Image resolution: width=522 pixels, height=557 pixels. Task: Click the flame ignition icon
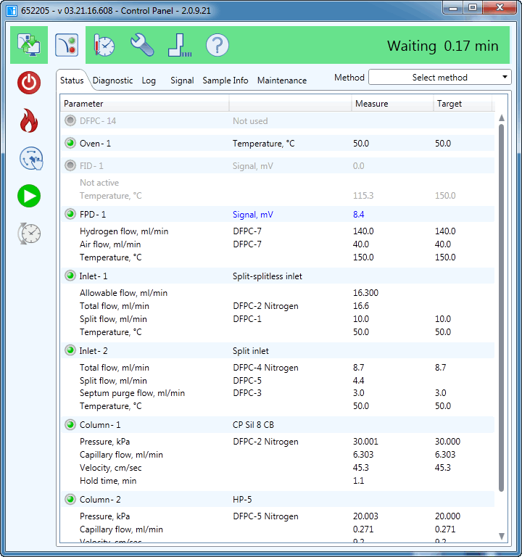click(29, 120)
